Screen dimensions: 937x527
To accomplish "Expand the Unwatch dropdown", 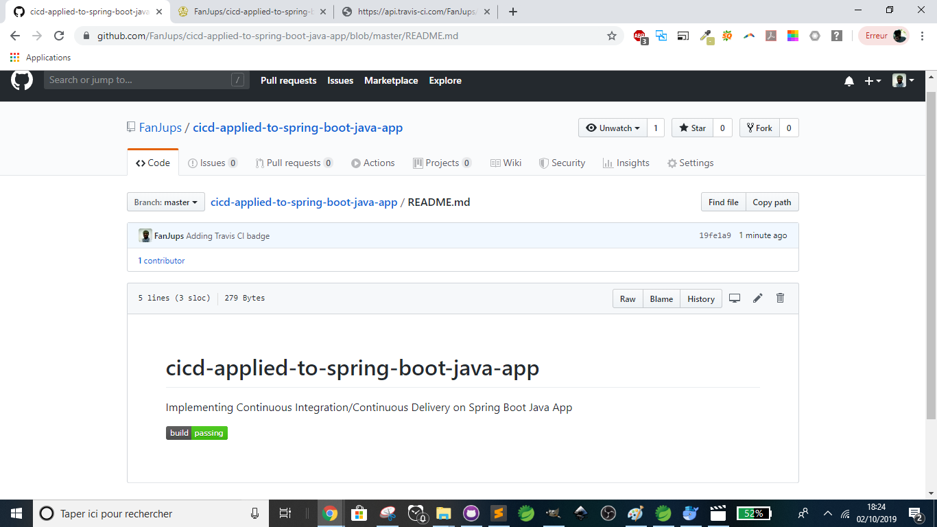I will click(x=613, y=128).
